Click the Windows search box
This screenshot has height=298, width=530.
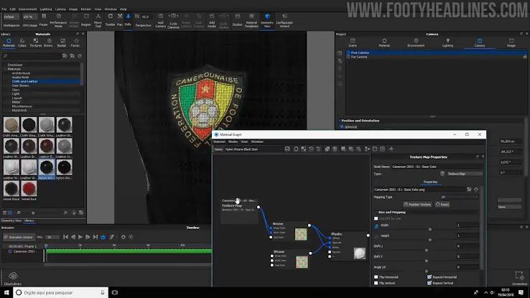[x=61, y=292]
